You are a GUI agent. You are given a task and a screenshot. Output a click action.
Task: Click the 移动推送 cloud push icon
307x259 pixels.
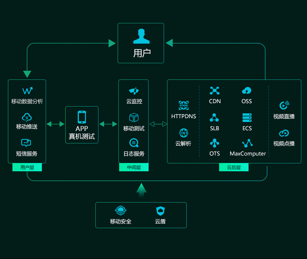27,117
